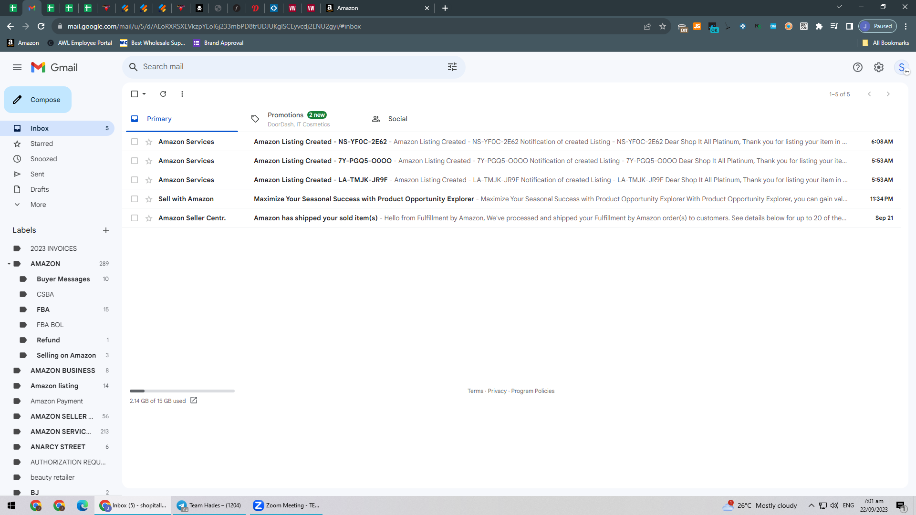Open Windows notification center icon
This screenshot has width=916, height=515.
click(901, 505)
